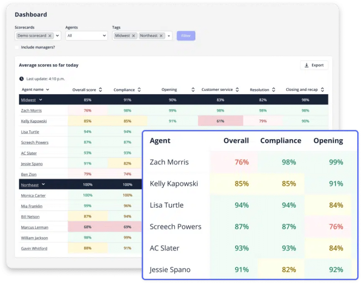361x283 pixels.
Task: Collapse the Midwest group chevron
Action: 40,100
